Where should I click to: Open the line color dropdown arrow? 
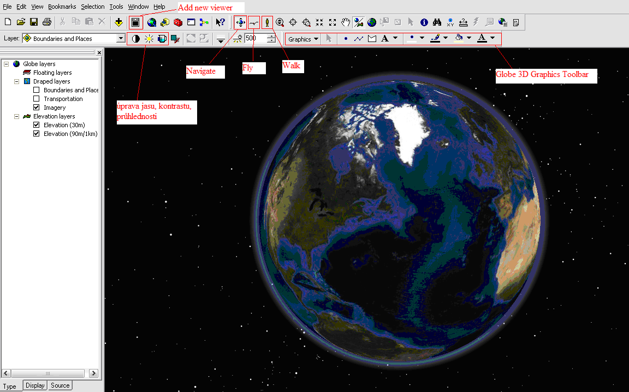point(446,38)
